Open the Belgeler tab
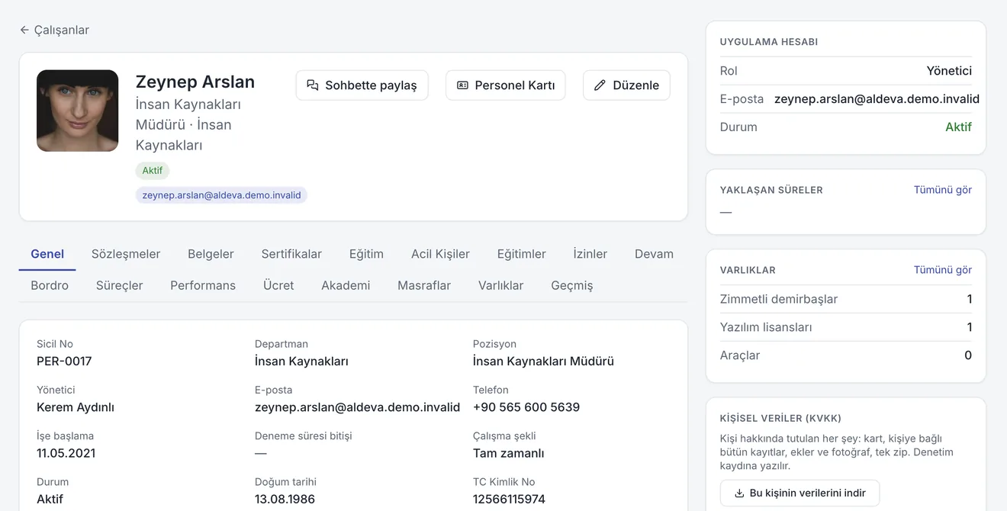The image size is (1007, 511). point(211,254)
